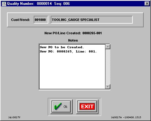Click the Notes scrollbar down arrow

click(x=108, y=87)
